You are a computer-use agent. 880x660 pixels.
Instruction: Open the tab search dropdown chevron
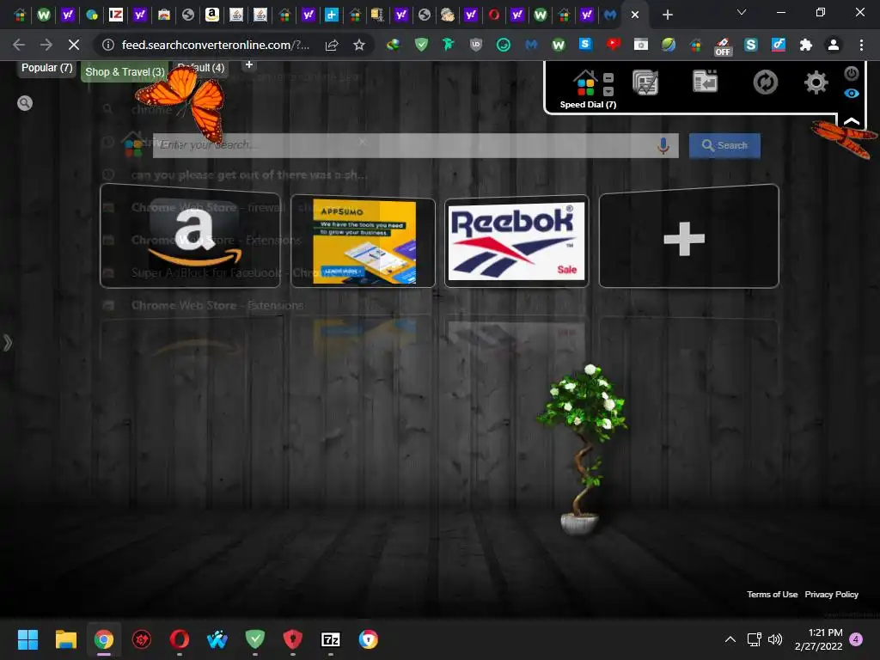coord(742,12)
